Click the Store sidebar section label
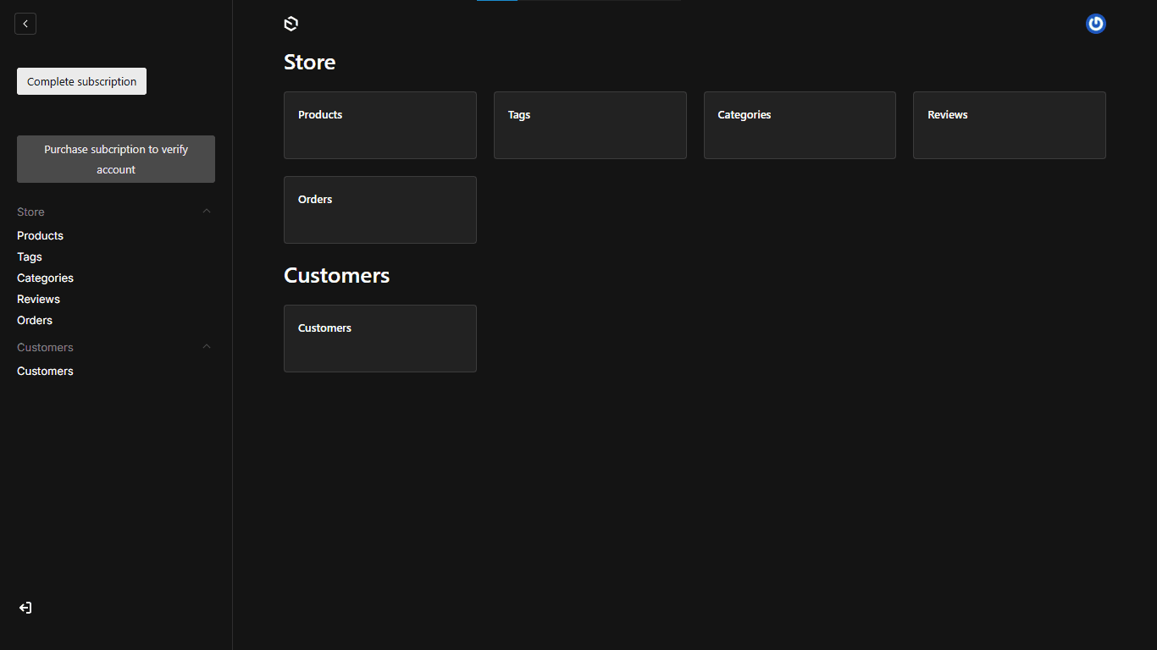 pos(30,212)
